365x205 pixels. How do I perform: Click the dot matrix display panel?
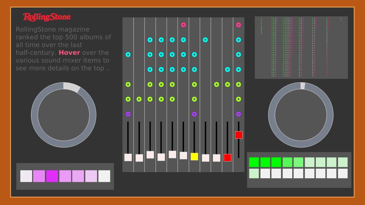[x=301, y=47]
